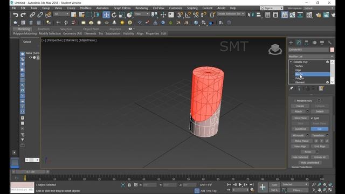Toggle the 3D Snaps icon

pos(180,15)
